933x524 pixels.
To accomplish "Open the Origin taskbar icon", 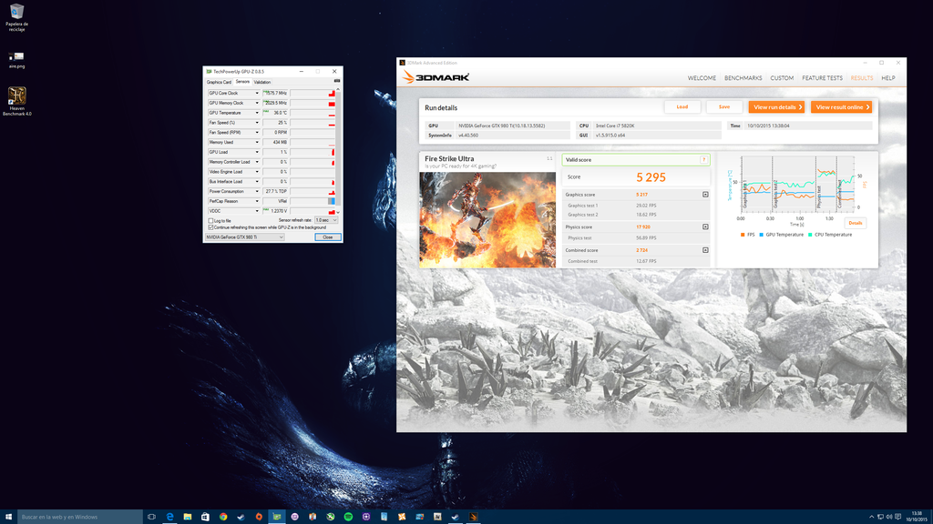I will (x=259, y=517).
